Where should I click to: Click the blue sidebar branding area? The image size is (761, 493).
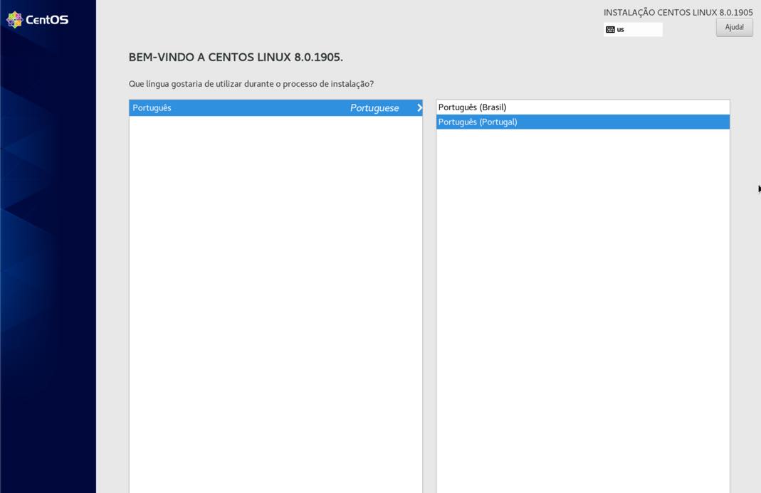[48, 249]
